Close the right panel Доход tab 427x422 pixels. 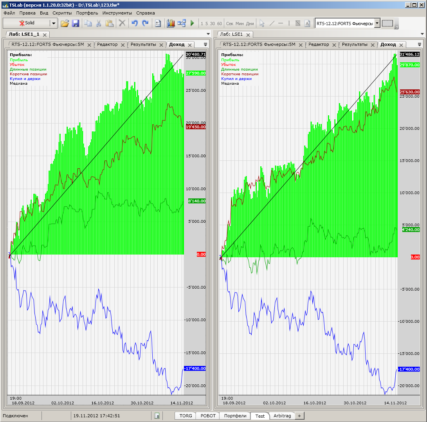coord(401,45)
